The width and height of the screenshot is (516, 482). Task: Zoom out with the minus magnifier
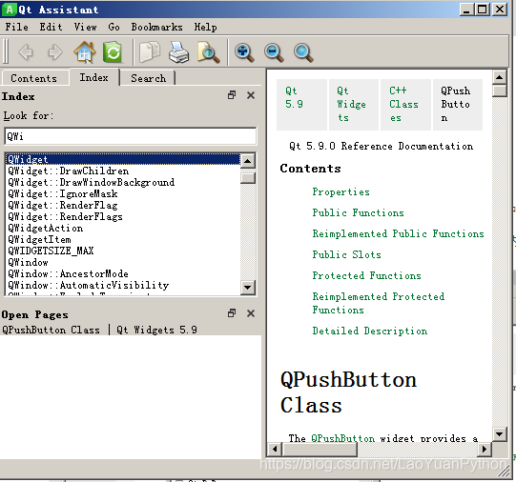point(274,52)
